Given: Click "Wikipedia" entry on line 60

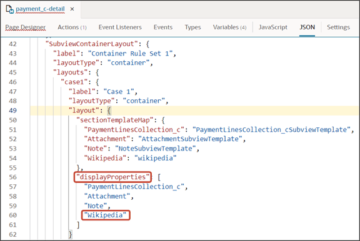Looking at the screenshot, I should [x=105, y=215].
